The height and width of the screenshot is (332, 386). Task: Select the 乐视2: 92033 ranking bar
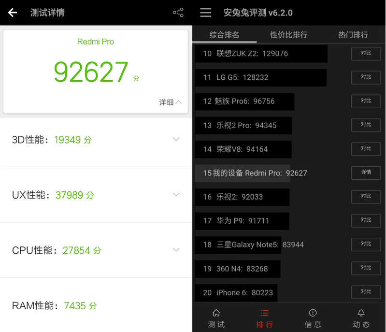tap(242, 197)
